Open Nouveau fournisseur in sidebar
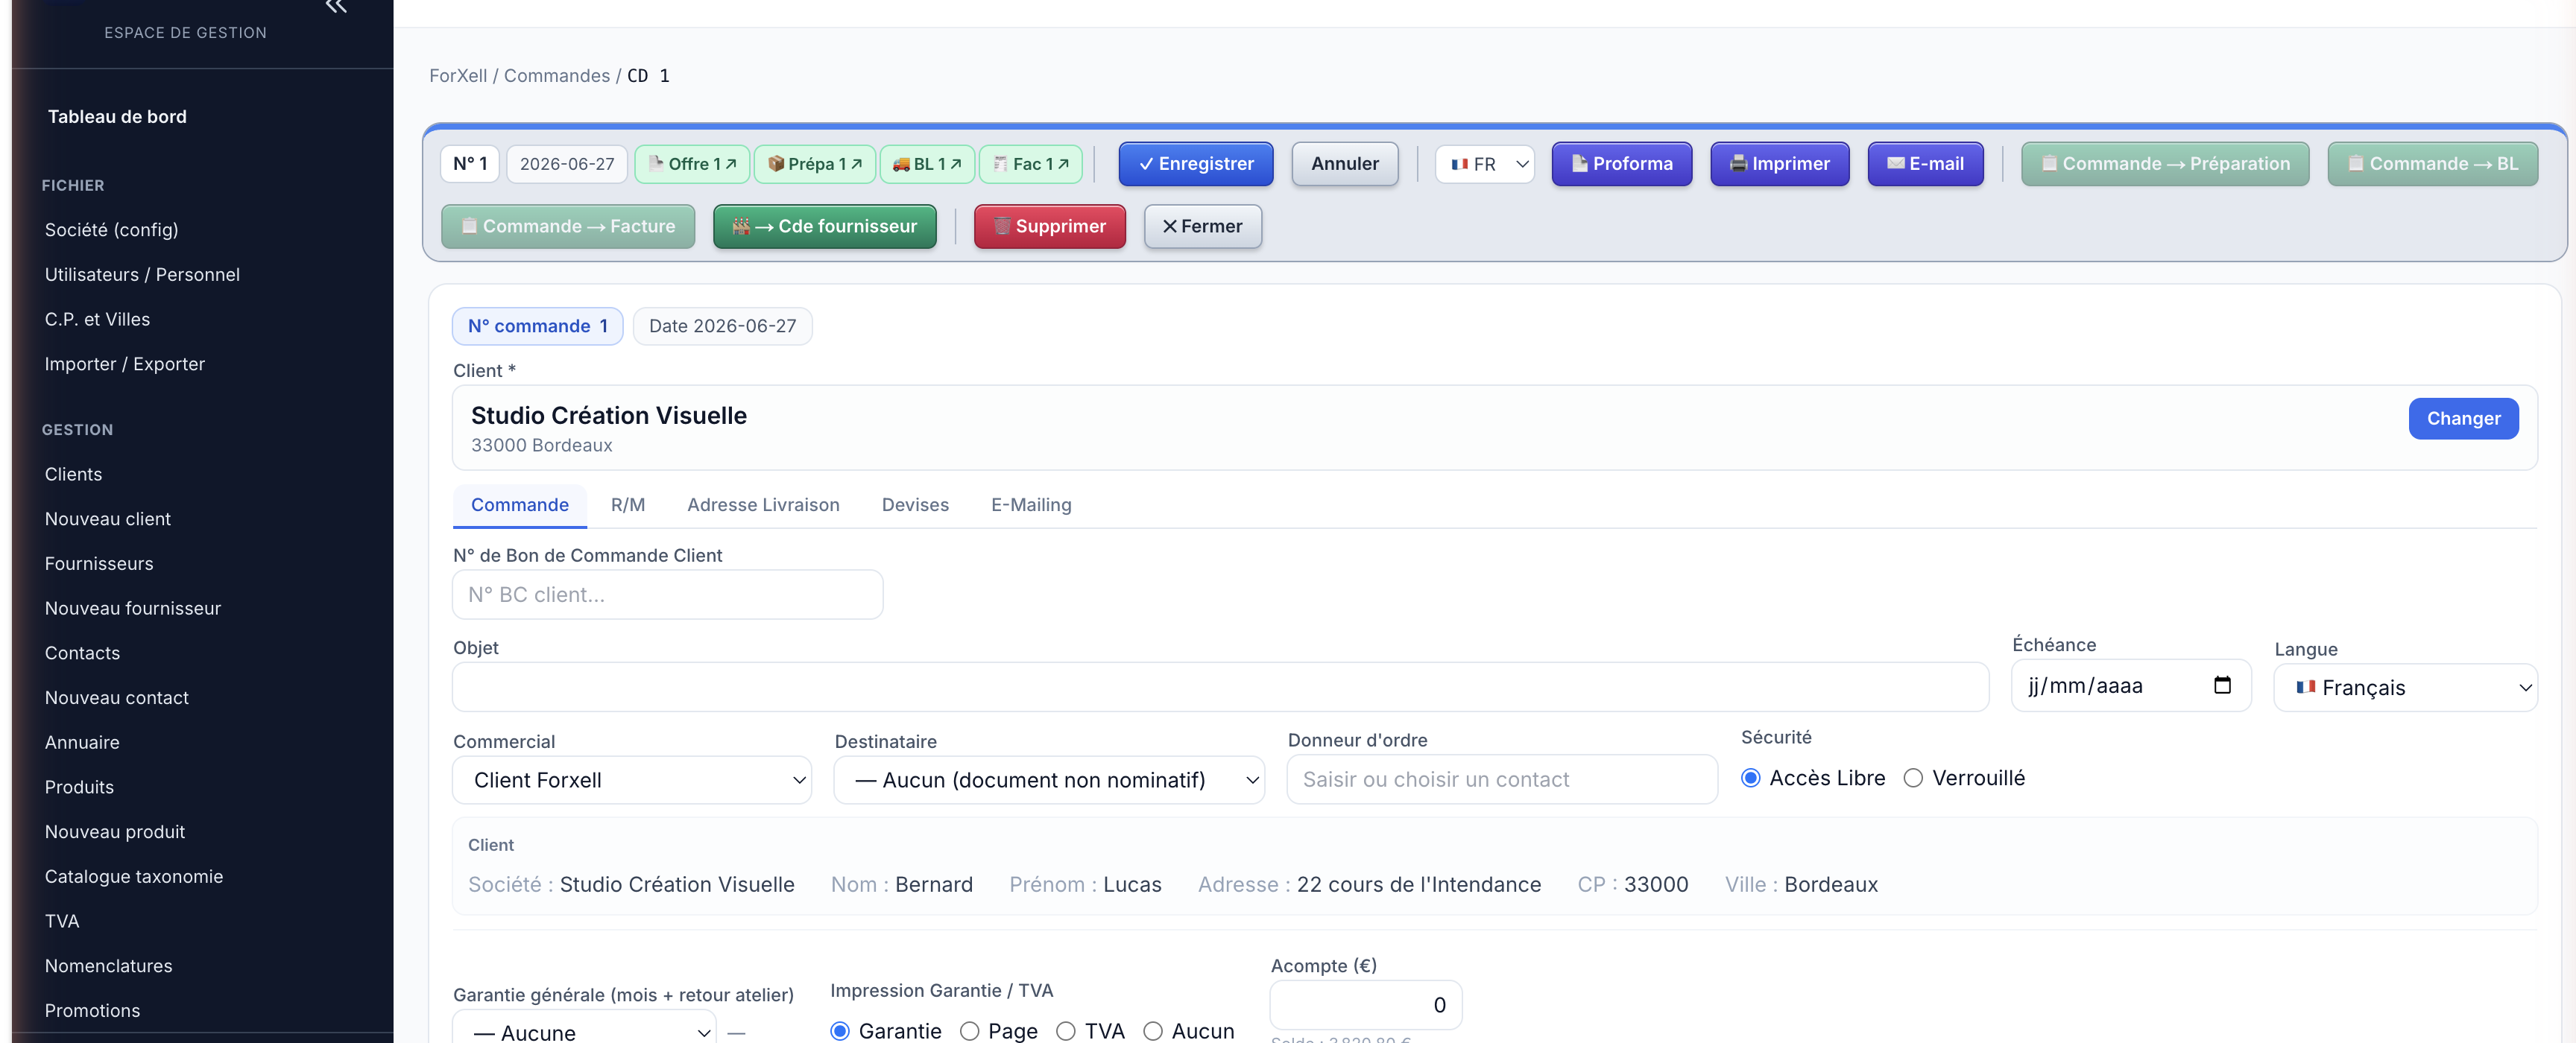Image resolution: width=2576 pixels, height=1043 pixels. [132, 609]
